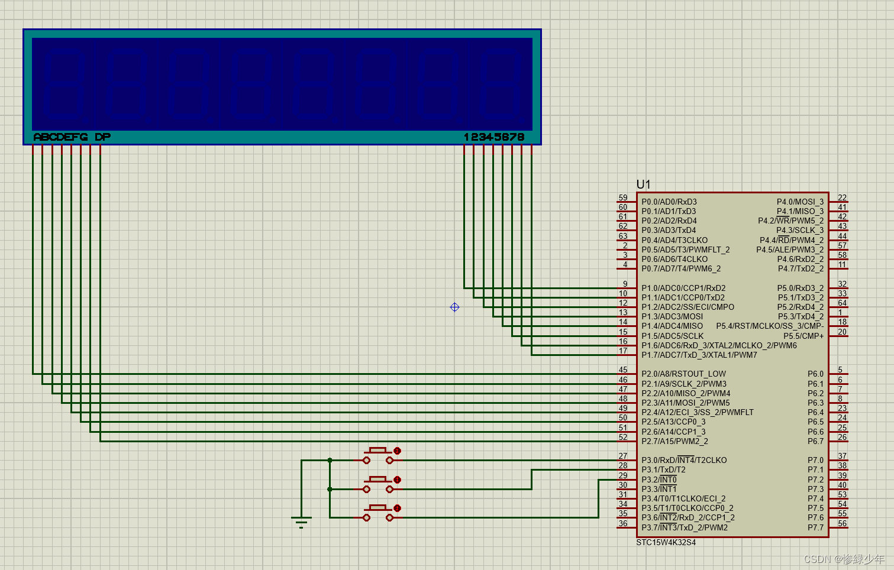Click pin label P4.0/MOSI_3
894x570 pixels.
coord(800,202)
